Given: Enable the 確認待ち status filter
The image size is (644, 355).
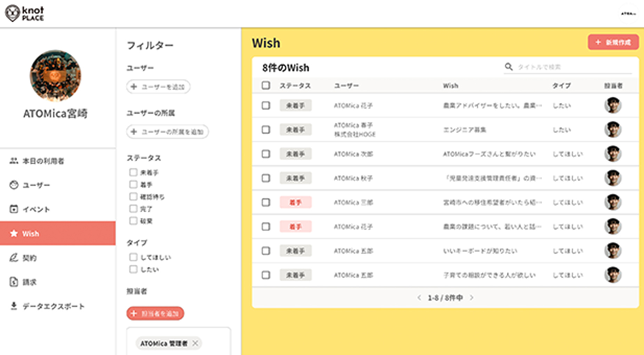Looking at the screenshot, I should [x=133, y=197].
